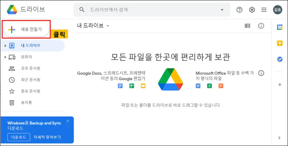Image resolution: width=288 pixels, height=146 pixels.
Task: Open the Google Keep side panel icon
Action: pos(280,43)
